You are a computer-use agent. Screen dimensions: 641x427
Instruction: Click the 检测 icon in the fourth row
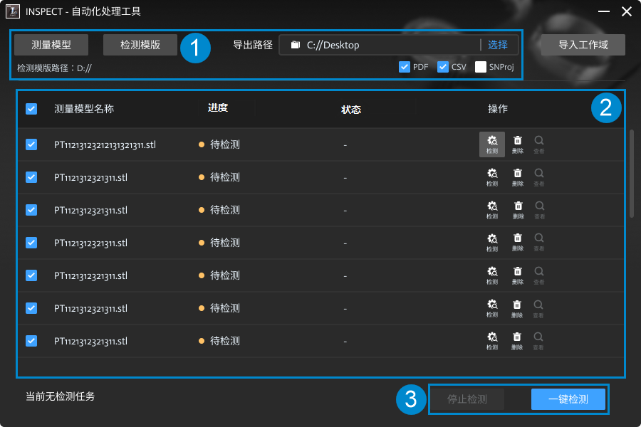491,242
